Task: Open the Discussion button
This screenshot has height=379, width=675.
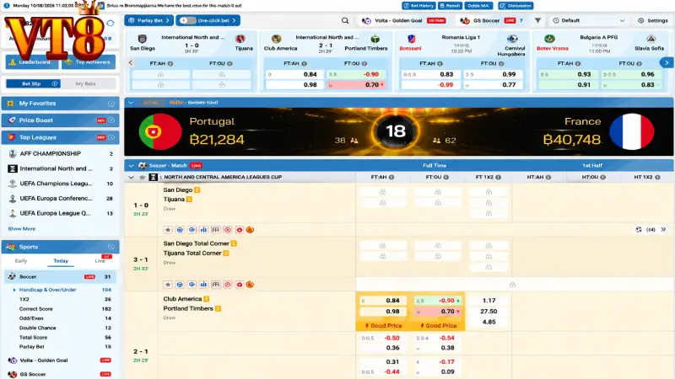Action: coord(516,6)
